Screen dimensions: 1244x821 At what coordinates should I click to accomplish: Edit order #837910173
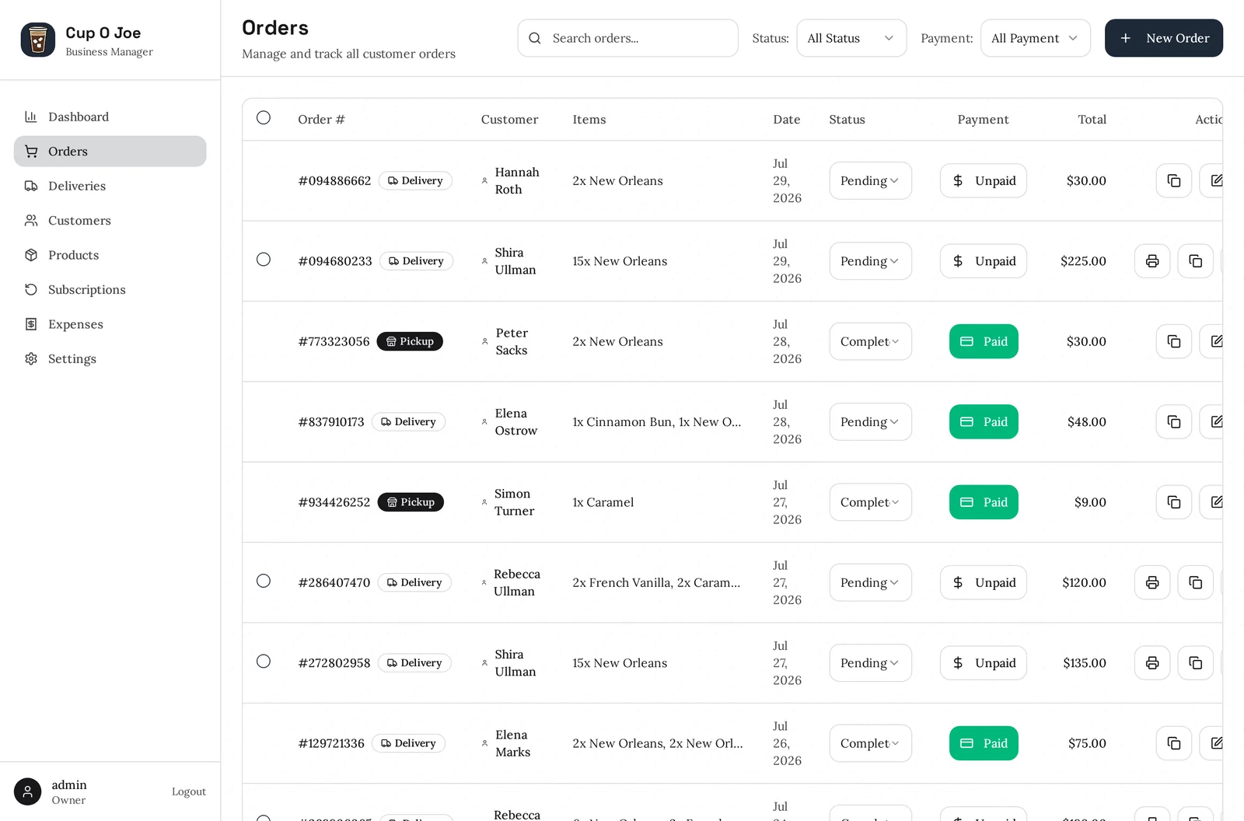pyautogui.click(x=1213, y=421)
